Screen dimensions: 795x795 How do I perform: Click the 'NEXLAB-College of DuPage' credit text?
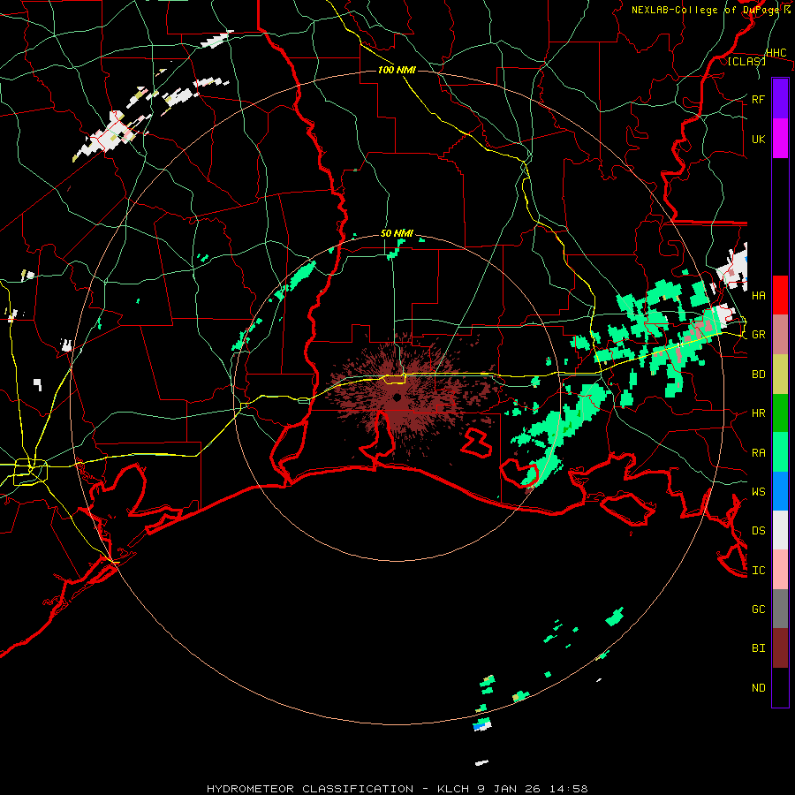point(705,10)
